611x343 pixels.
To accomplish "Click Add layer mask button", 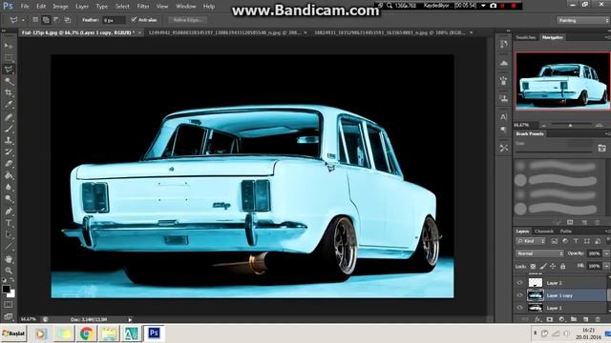I will pos(550,319).
